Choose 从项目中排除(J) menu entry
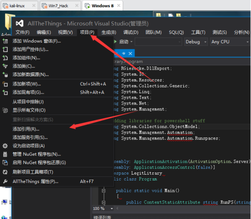The width and height of the screenshot is (251, 219). [x=57, y=102]
